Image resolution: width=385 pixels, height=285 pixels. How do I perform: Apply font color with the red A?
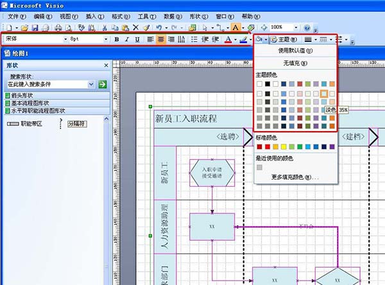[228, 39]
